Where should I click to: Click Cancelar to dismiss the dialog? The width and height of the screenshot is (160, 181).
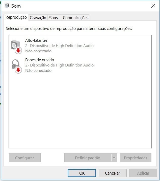(113, 173)
